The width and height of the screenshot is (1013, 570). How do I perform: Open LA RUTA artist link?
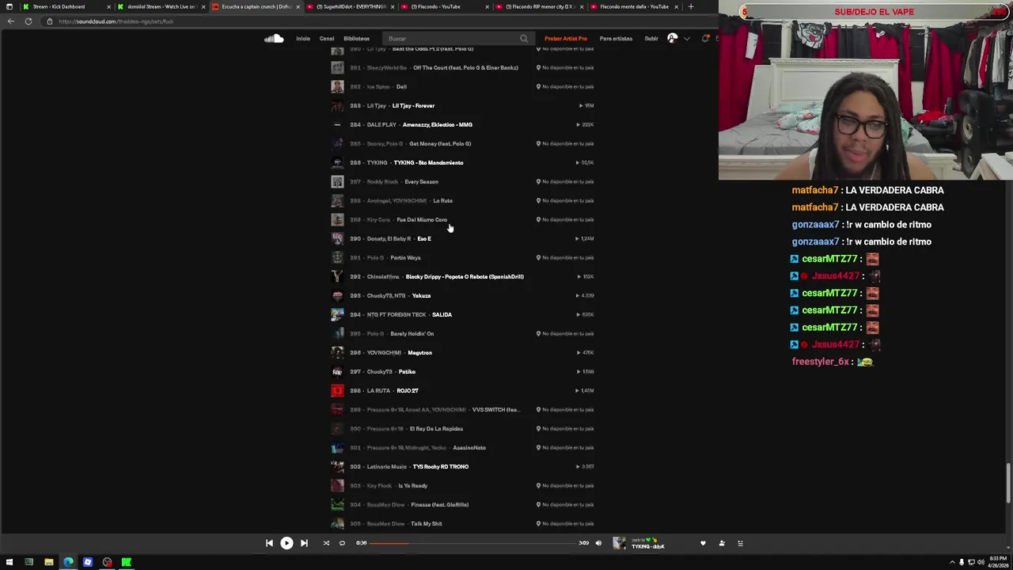(x=378, y=390)
